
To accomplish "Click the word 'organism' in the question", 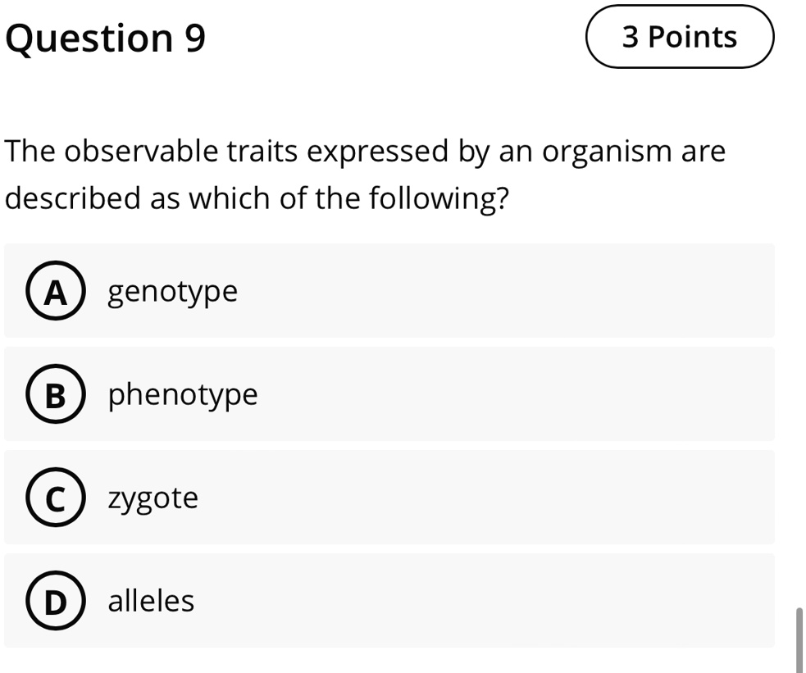I will coord(607,153).
